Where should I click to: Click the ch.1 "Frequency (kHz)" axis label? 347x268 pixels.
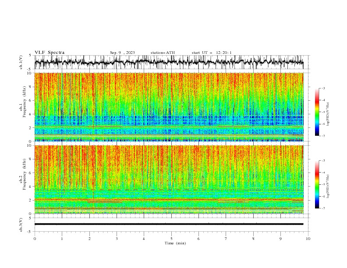pos(24,102)
